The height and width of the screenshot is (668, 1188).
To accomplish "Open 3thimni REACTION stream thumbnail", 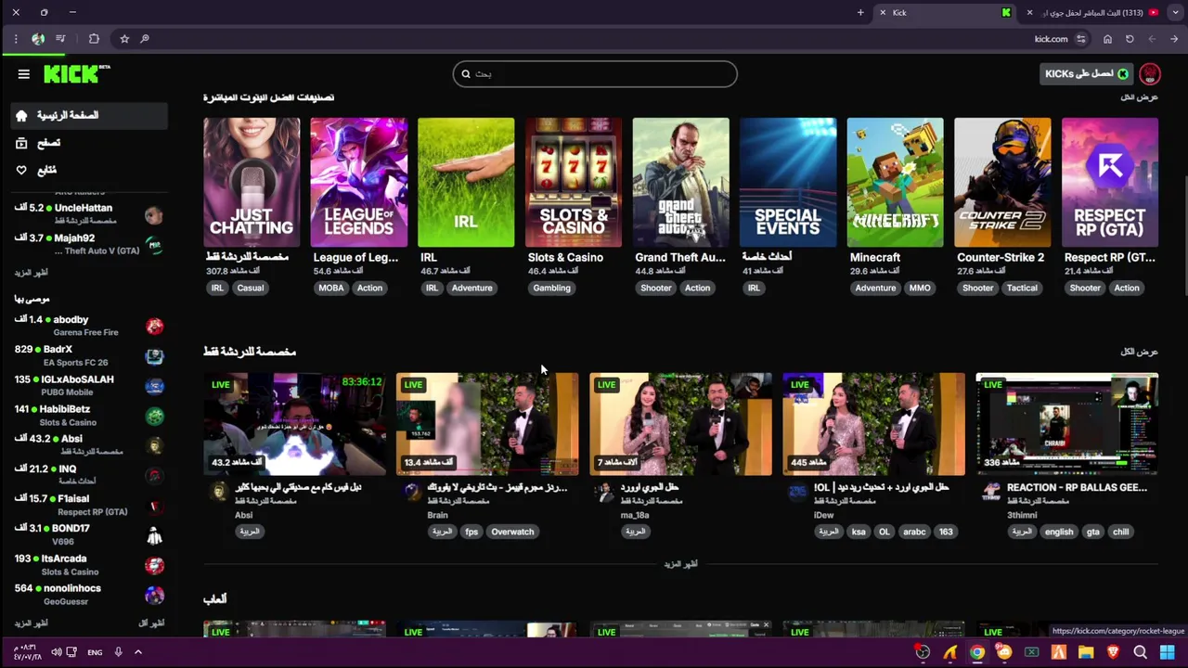I will click(x=1066, y=424).
